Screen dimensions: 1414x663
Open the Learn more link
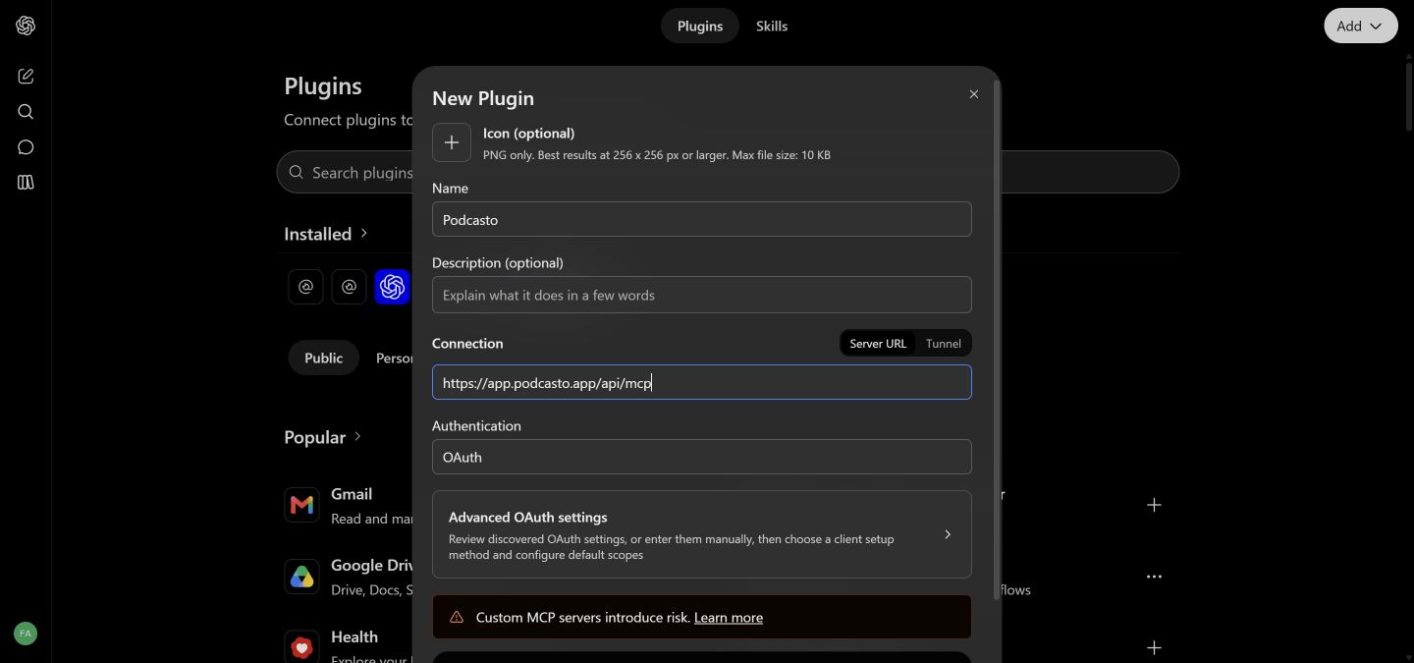[x=729, y=618]
